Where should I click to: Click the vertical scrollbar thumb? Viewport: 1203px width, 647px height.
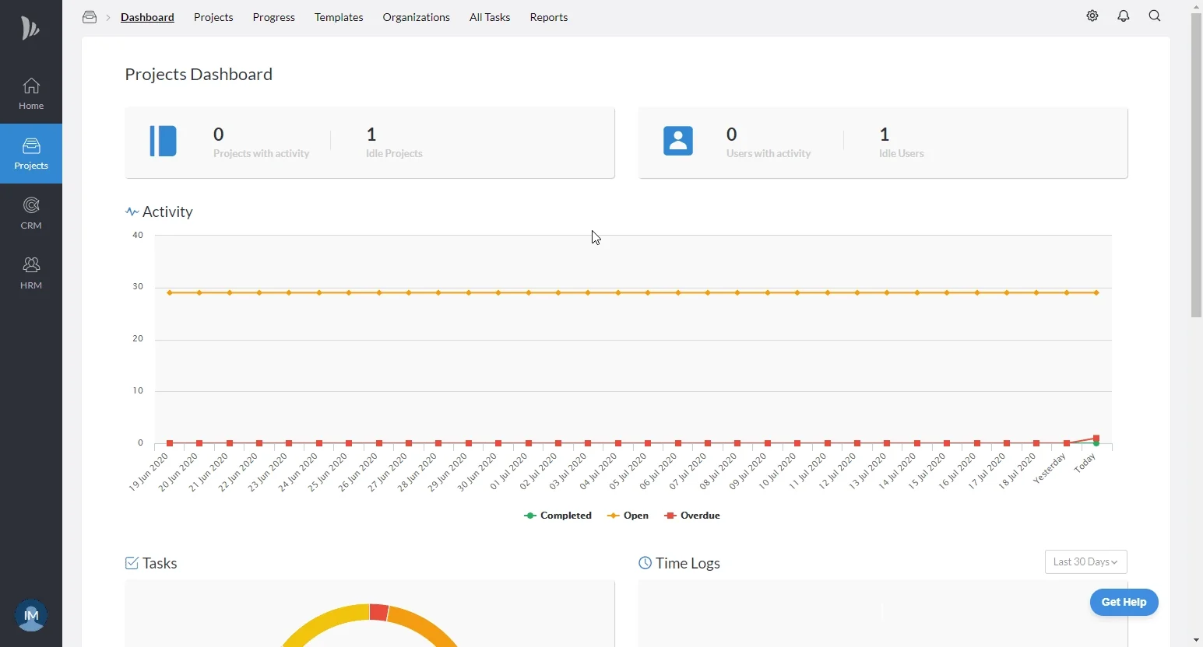pyautogui.click(x=1197, y=165)
